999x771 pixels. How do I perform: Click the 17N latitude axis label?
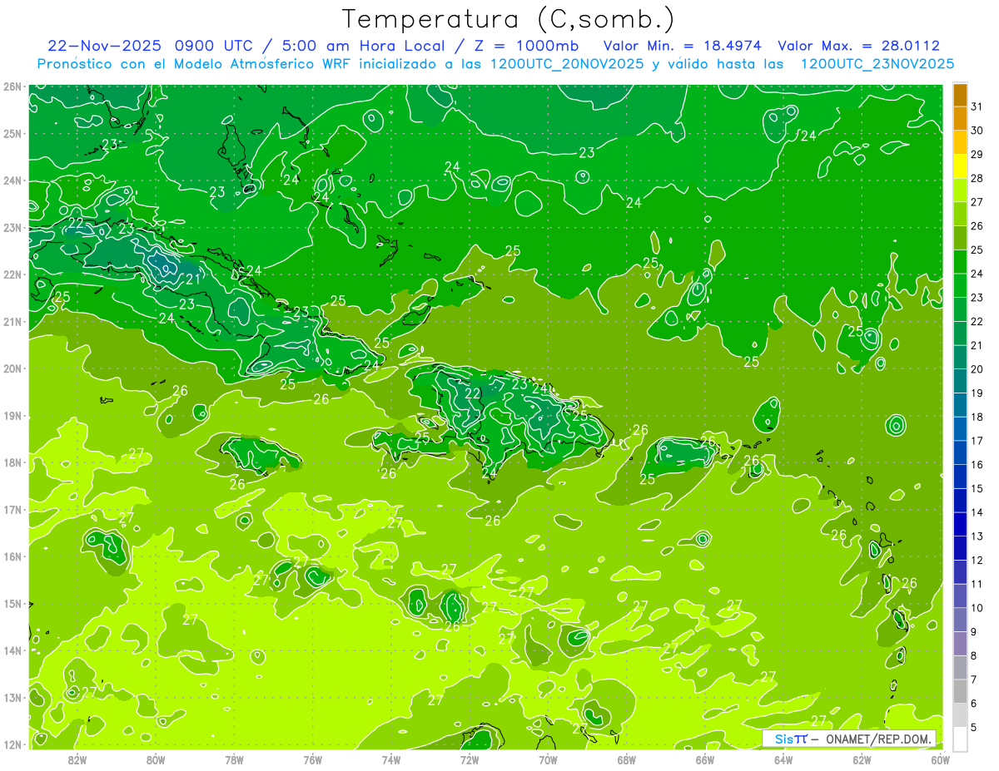(x=12, y=509)
